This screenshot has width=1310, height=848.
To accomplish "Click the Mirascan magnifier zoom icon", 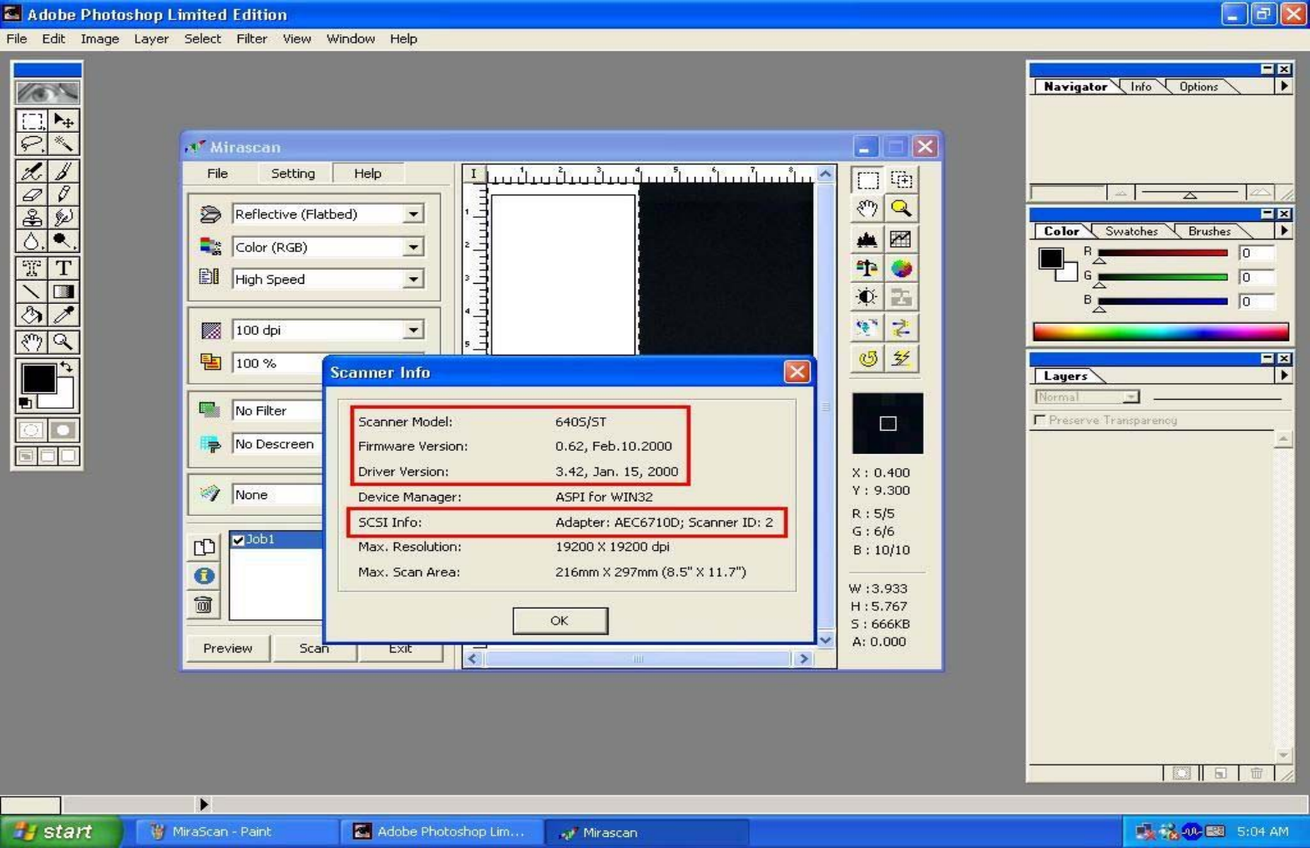I will click(x=901, y=208).
